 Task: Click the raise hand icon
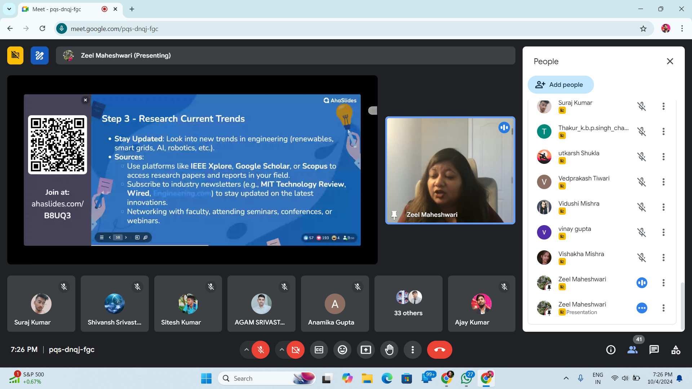pos(389,350)
